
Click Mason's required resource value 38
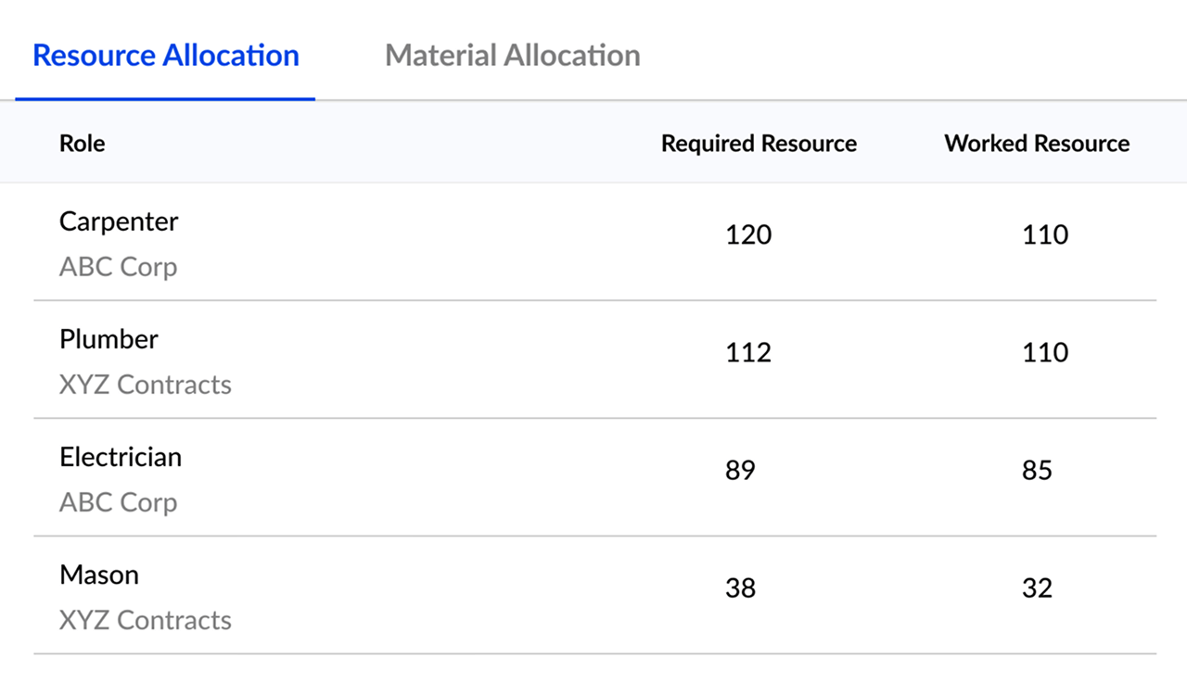coord(740,588)
